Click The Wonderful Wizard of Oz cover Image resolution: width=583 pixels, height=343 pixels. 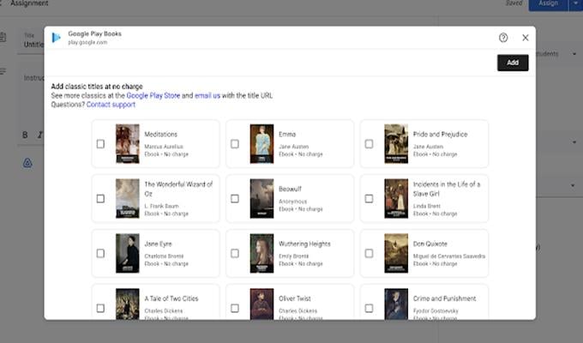pos(128,198)
